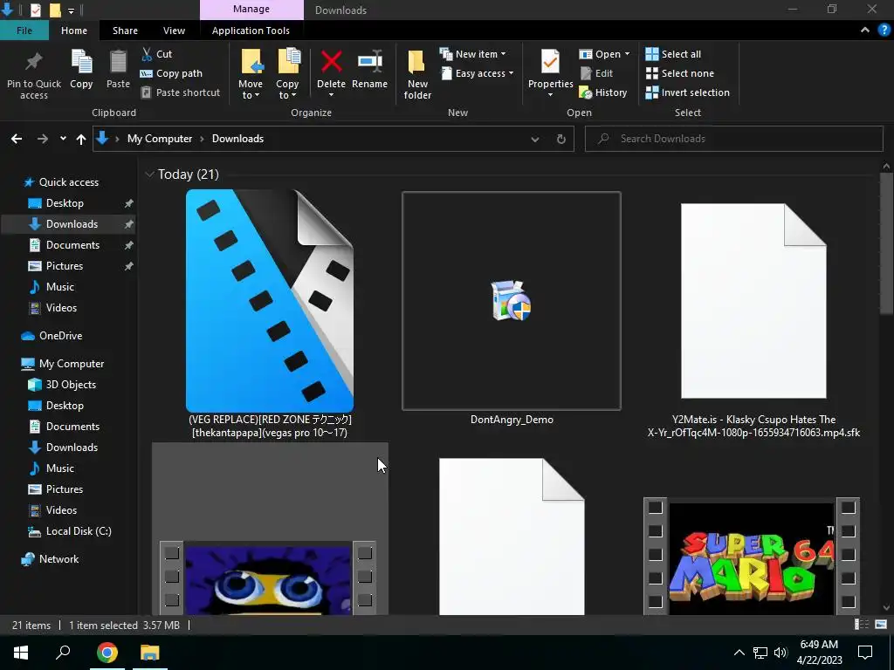894x670 pixels.
Task: Click Pin to Quick access
Action: click(34, 73)
